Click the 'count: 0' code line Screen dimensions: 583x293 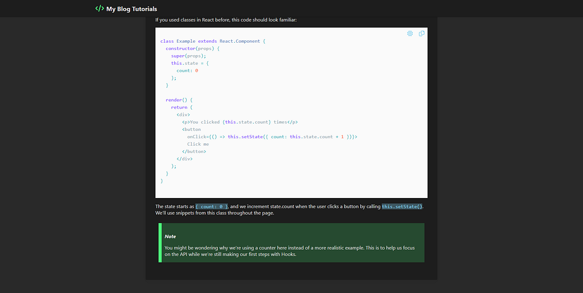click(187, 71)
